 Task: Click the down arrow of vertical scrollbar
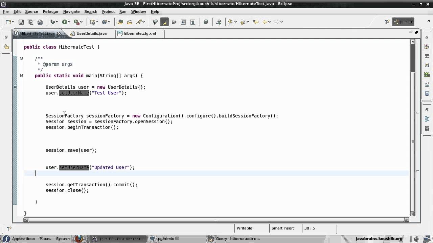click(413, 214)
